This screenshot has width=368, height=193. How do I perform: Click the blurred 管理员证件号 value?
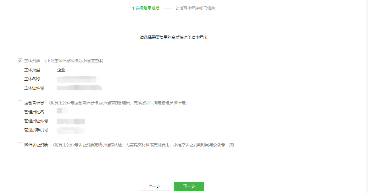[x=71, y=121]
